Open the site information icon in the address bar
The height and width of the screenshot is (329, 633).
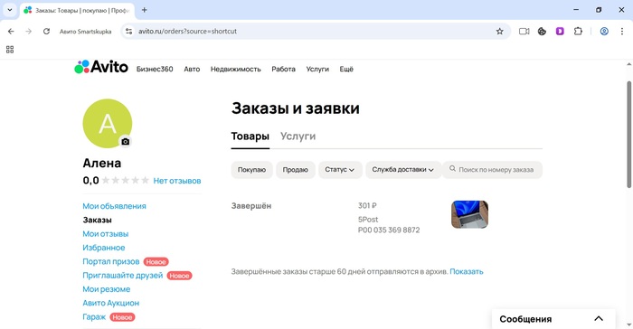[128, 31]
